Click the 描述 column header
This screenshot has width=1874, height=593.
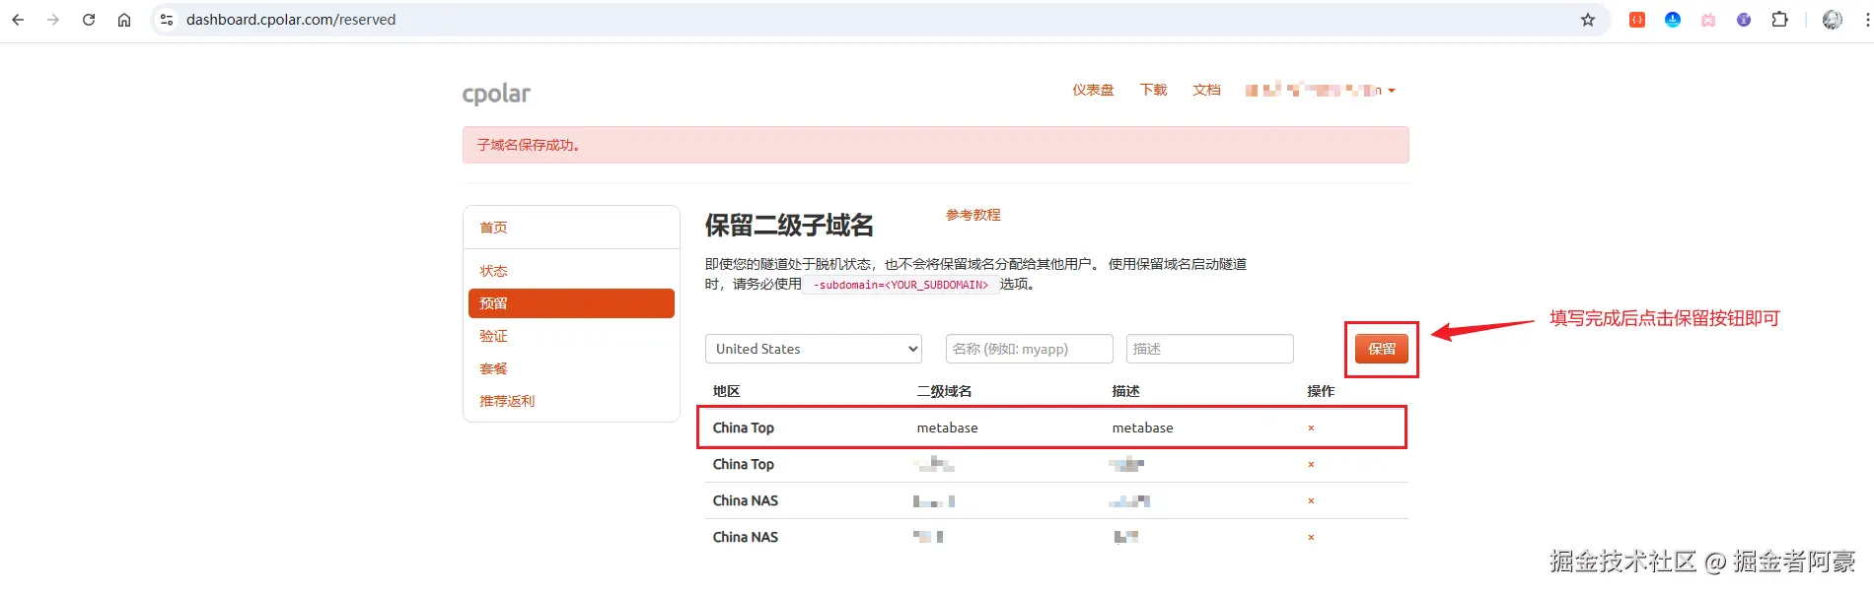tap(1125, 391)
